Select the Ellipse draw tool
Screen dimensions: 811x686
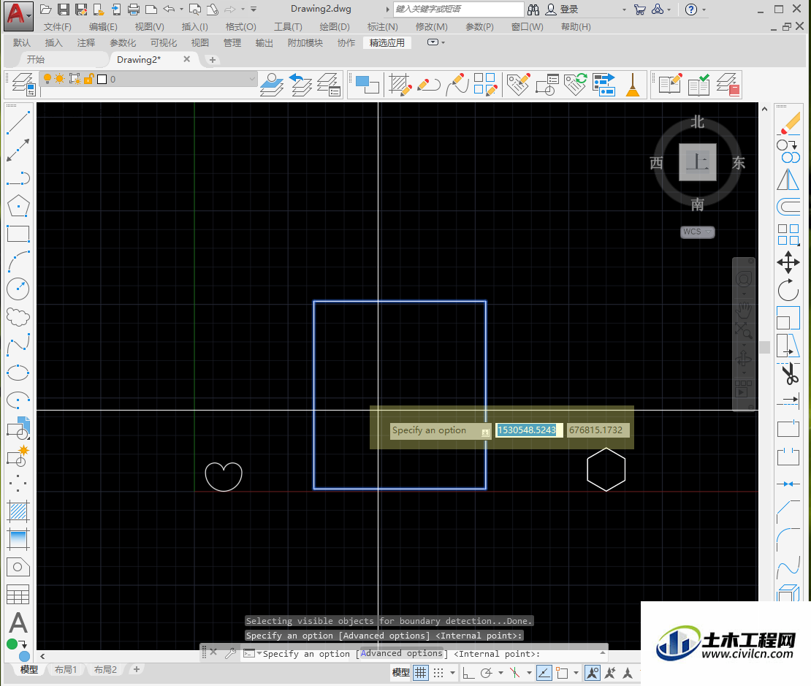coord(18,373)
